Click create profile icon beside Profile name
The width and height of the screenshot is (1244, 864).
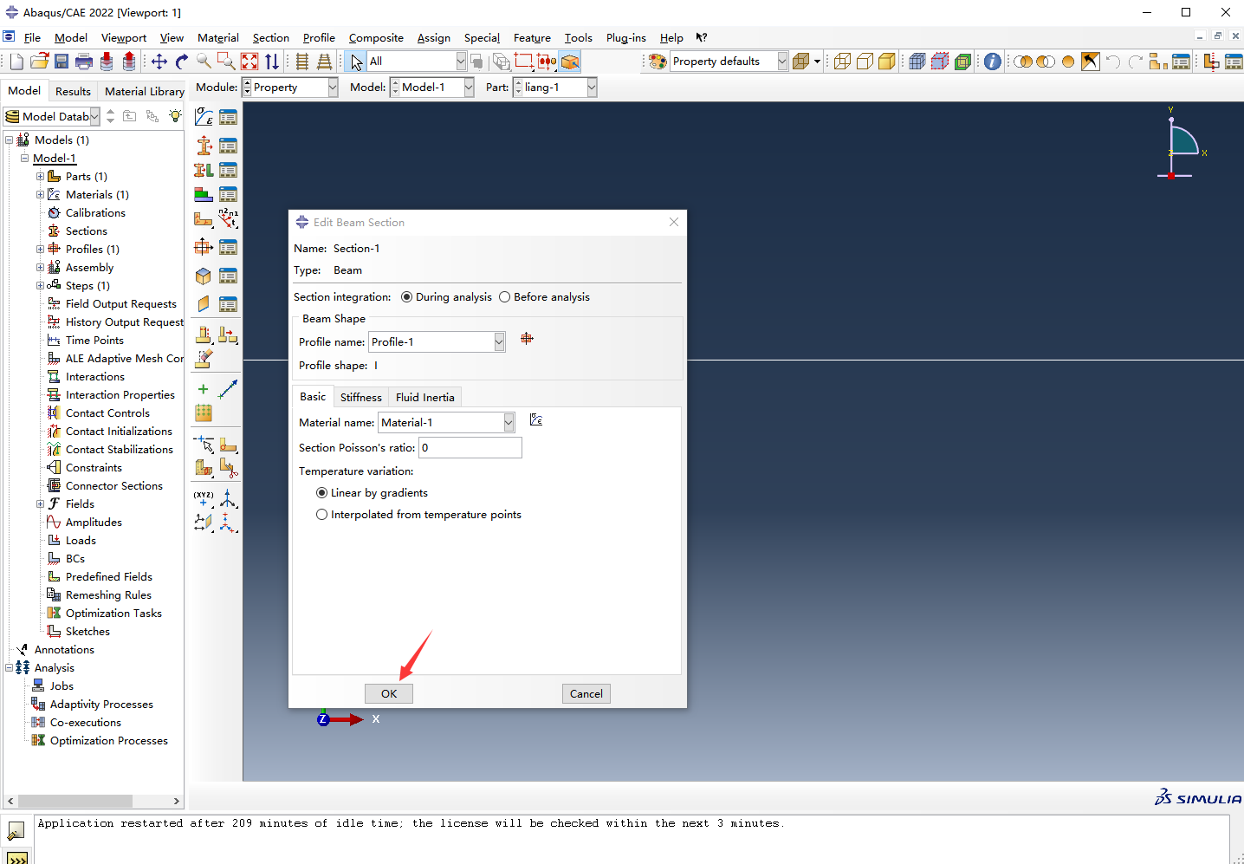(x=527, y=339)
